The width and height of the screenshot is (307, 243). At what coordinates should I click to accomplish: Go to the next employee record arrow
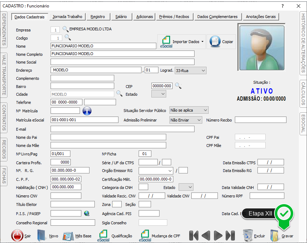pyautogui.click(x=218, y=236)
